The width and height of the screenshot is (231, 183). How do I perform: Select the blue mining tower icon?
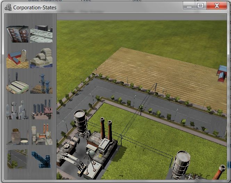tap(41, 84)
